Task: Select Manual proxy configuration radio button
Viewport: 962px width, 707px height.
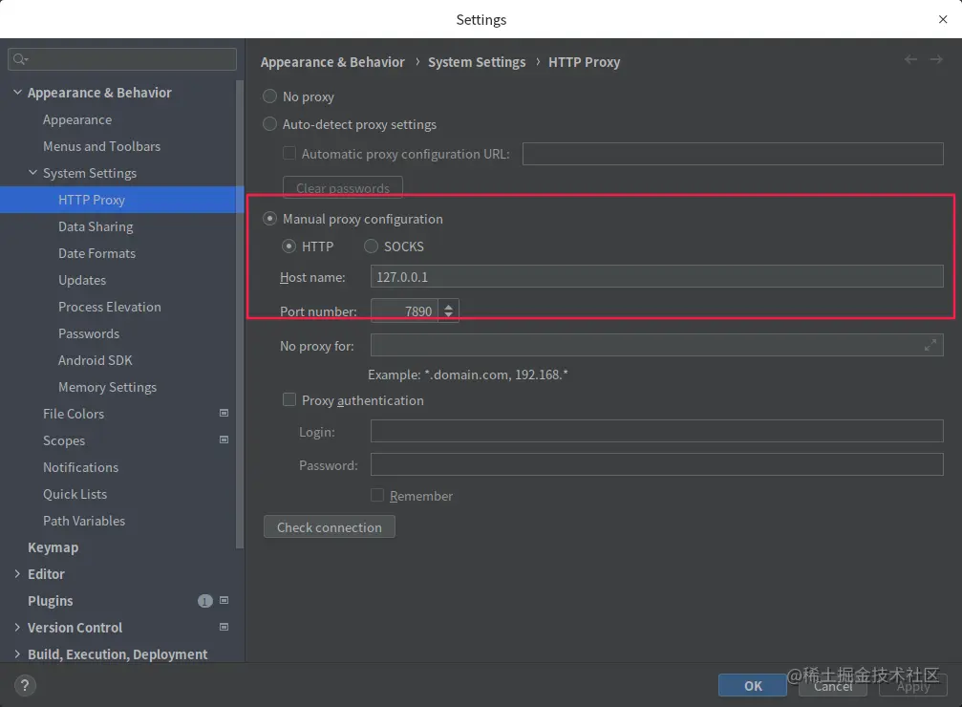Action: pyautogui.click(x=269, y=219)
